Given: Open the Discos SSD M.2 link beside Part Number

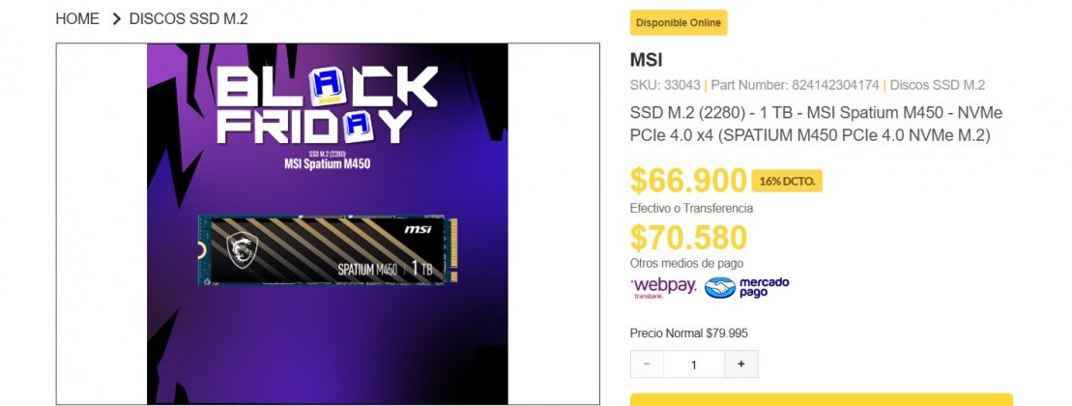Looking at the screenshot, I should pos(937,85).
